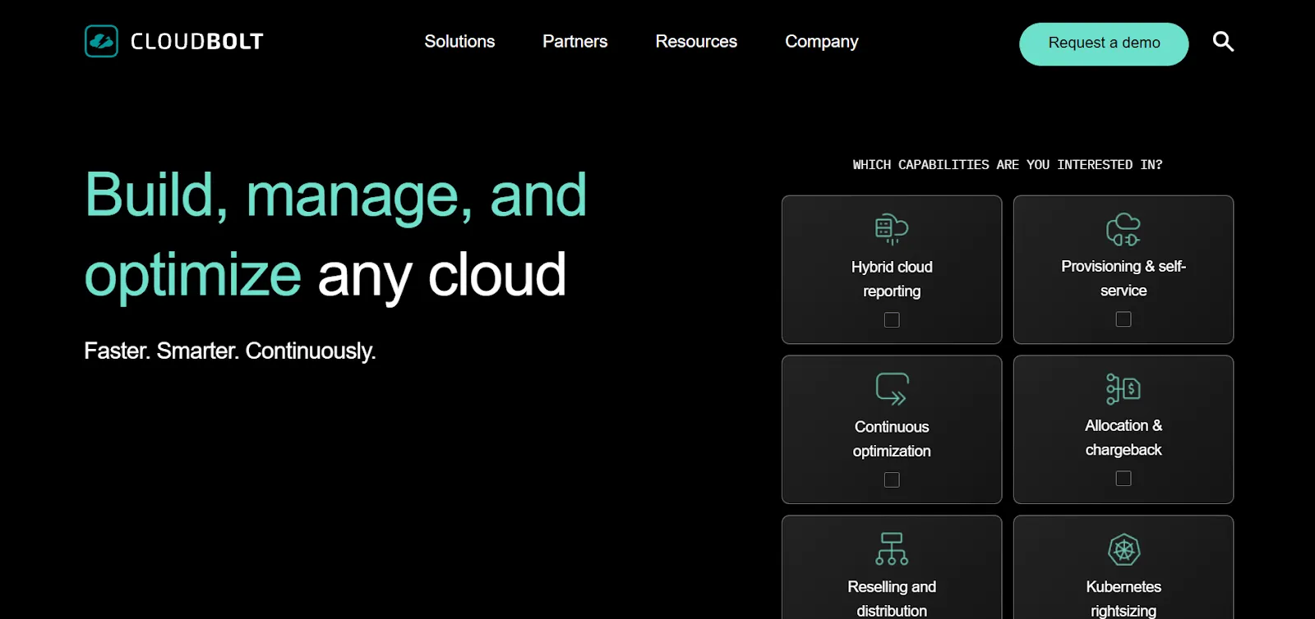This screenshot has height=619, width=1315.
Task: Click the Kubernetes rightsizing wheel icon
Action: [x=1124, y=549]
